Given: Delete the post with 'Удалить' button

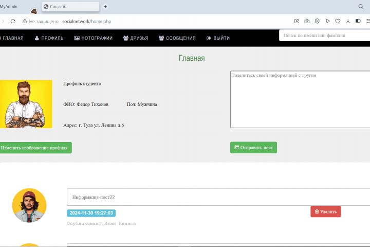Looking at the screenshot, I should [x=326, y=211].
